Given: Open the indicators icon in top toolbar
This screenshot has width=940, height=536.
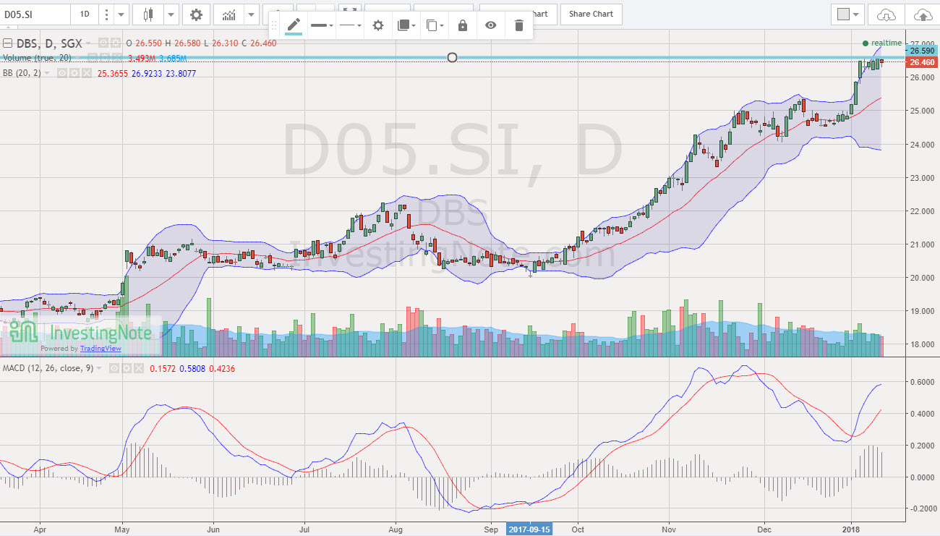Looking at the screenshot, I should [228, 14].
